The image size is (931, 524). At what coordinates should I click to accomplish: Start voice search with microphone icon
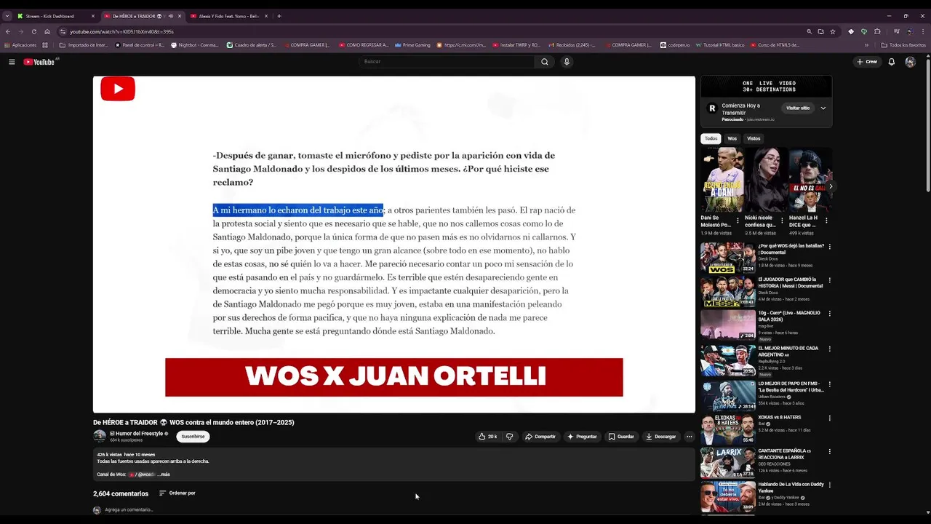(x=567, y=62)
